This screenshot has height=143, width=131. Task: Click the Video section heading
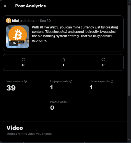coord(15,128)
